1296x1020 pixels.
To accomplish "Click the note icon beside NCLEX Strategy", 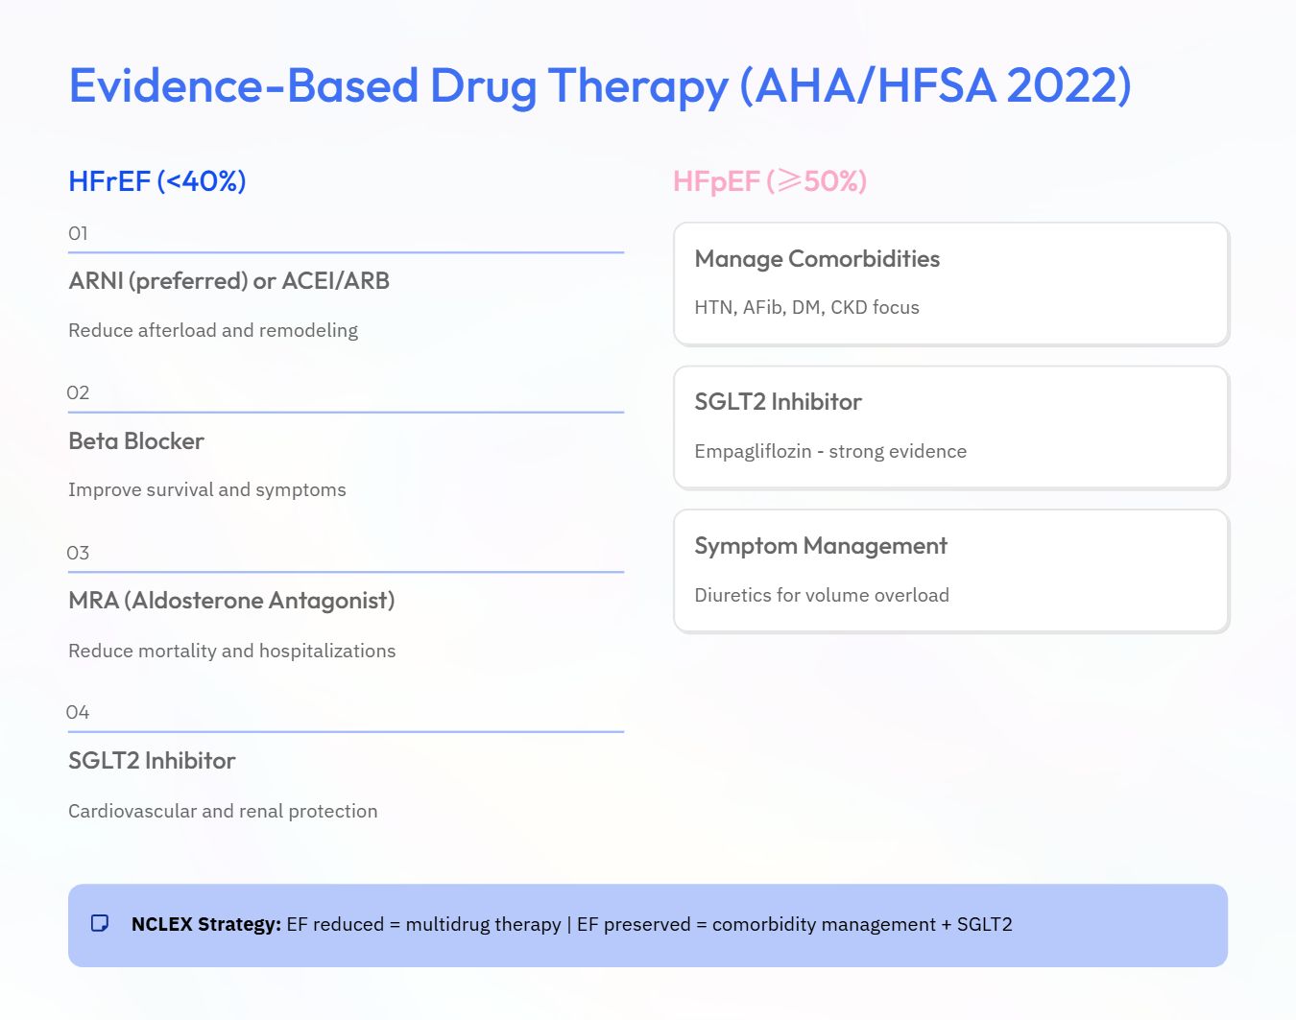I will (100, 923).
